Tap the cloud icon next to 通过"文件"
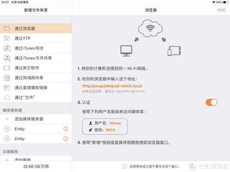This screenshot has height=172, width=230. 7,97
